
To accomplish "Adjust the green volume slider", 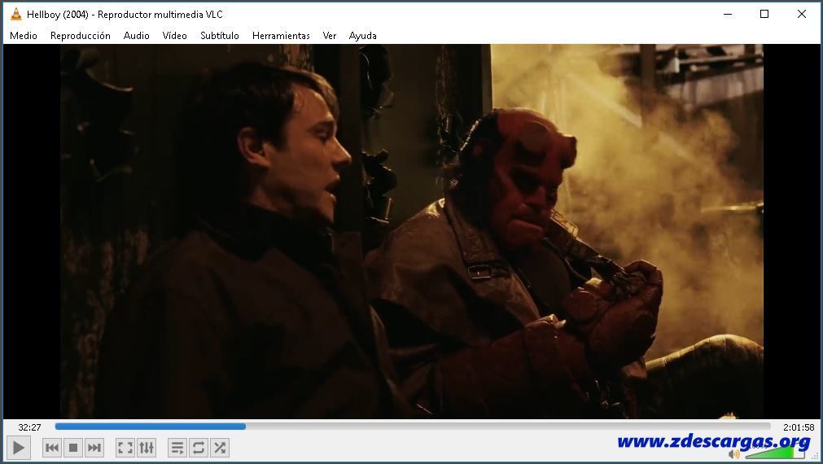I will click(775, 453).
